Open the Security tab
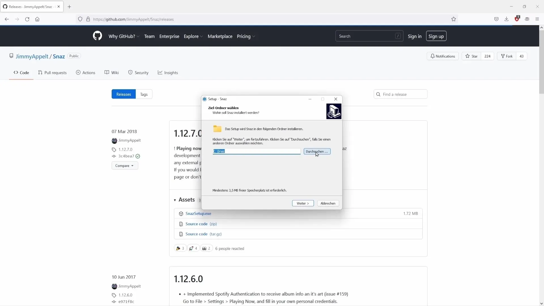 pyautogui.click(x=138, y=73)
